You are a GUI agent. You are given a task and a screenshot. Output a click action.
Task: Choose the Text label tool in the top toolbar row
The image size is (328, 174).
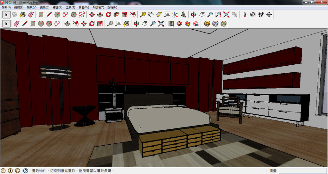tap(167, 15)
